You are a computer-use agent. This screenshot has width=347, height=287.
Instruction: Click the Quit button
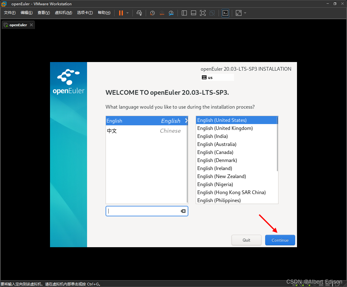[246, 240]
